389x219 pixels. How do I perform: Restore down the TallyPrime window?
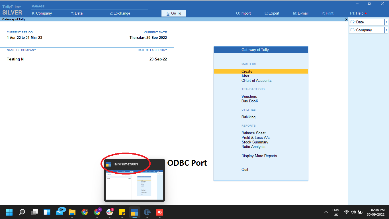pos(370,3)
